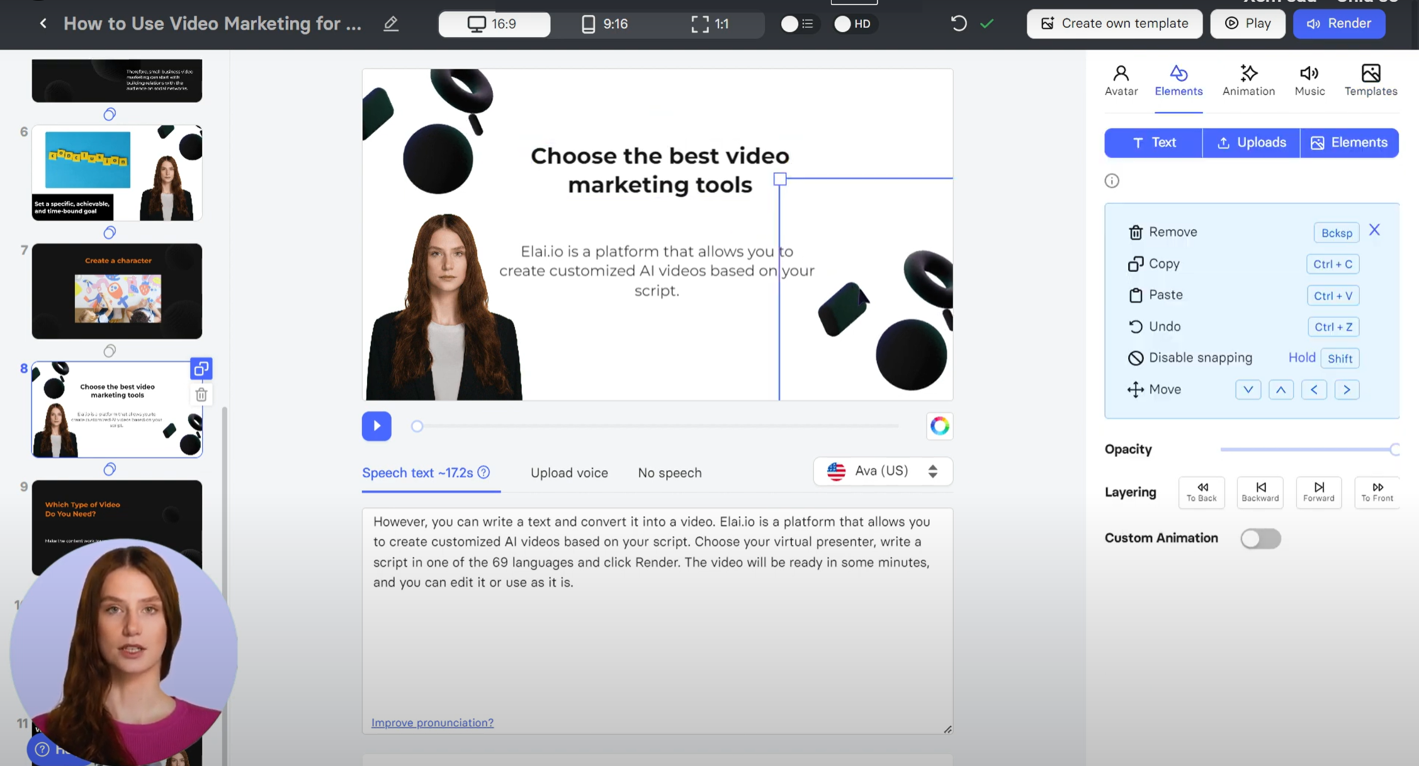Click the Render button
Image resolution: width=1419 pixels, height=766 pixels.
pyautogui.click(x=1339, y=23)
